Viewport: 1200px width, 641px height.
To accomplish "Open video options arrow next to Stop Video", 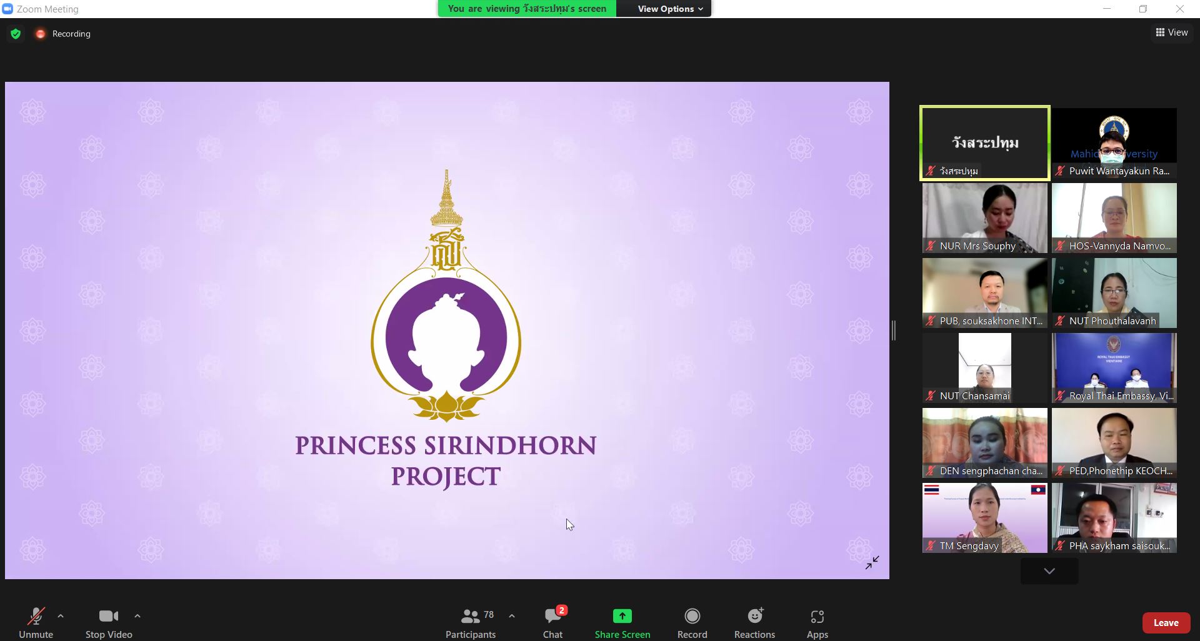I will click(x=137, y=616).
